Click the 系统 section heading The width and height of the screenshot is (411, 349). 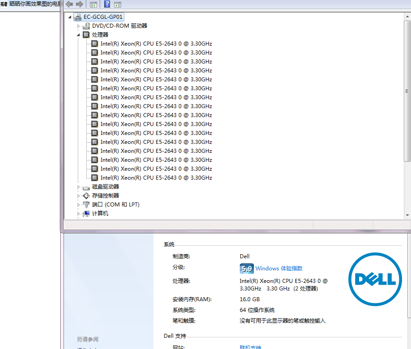(169, 244)
